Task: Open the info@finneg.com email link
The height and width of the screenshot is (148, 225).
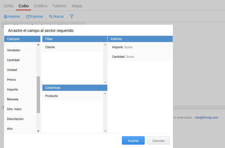Action: [206, 117]
